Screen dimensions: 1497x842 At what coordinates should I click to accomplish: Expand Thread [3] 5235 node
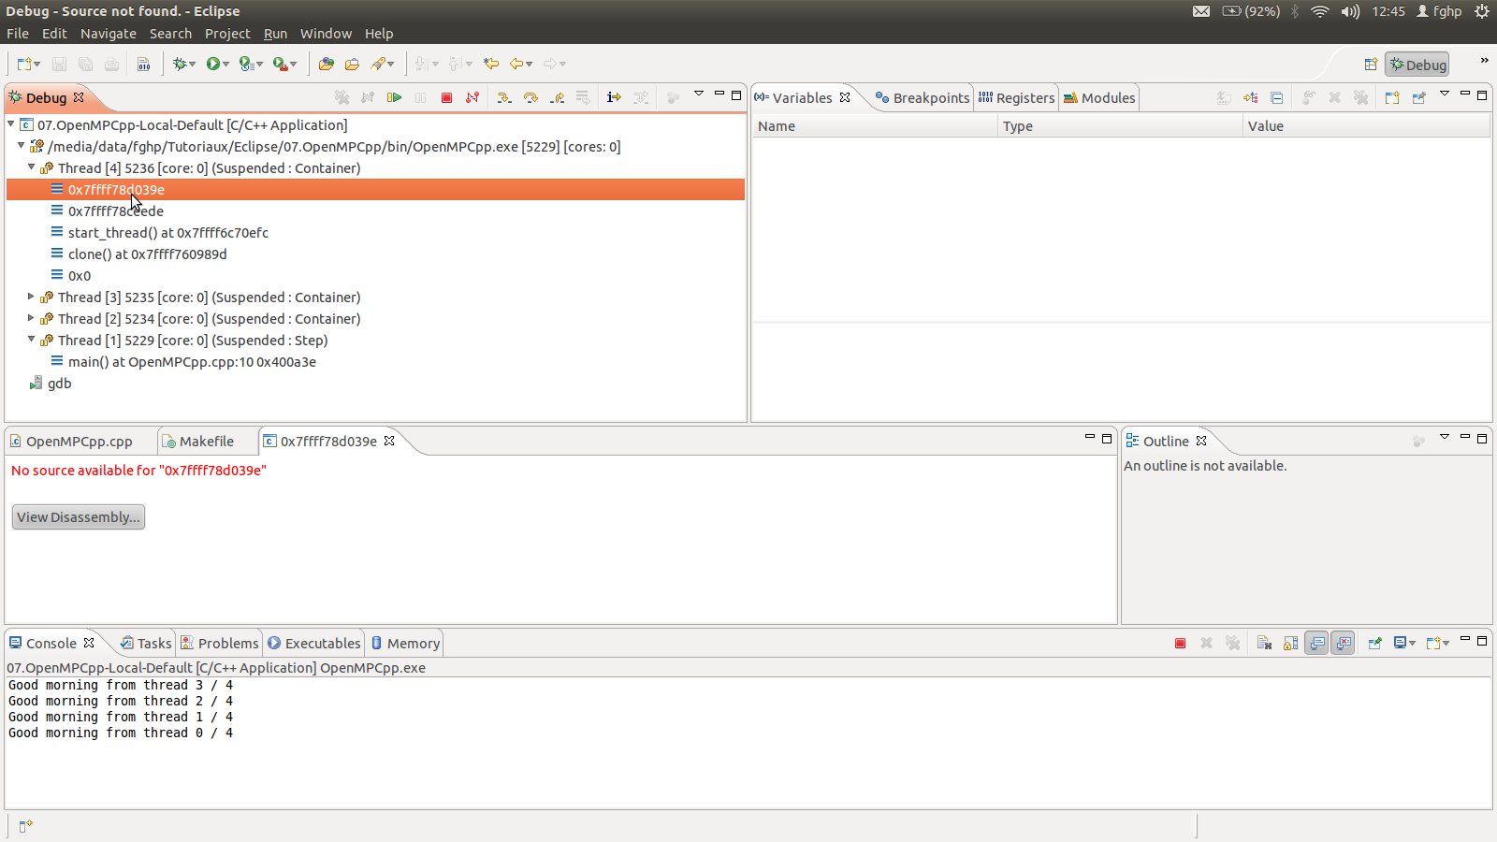[x=31, y=297]
